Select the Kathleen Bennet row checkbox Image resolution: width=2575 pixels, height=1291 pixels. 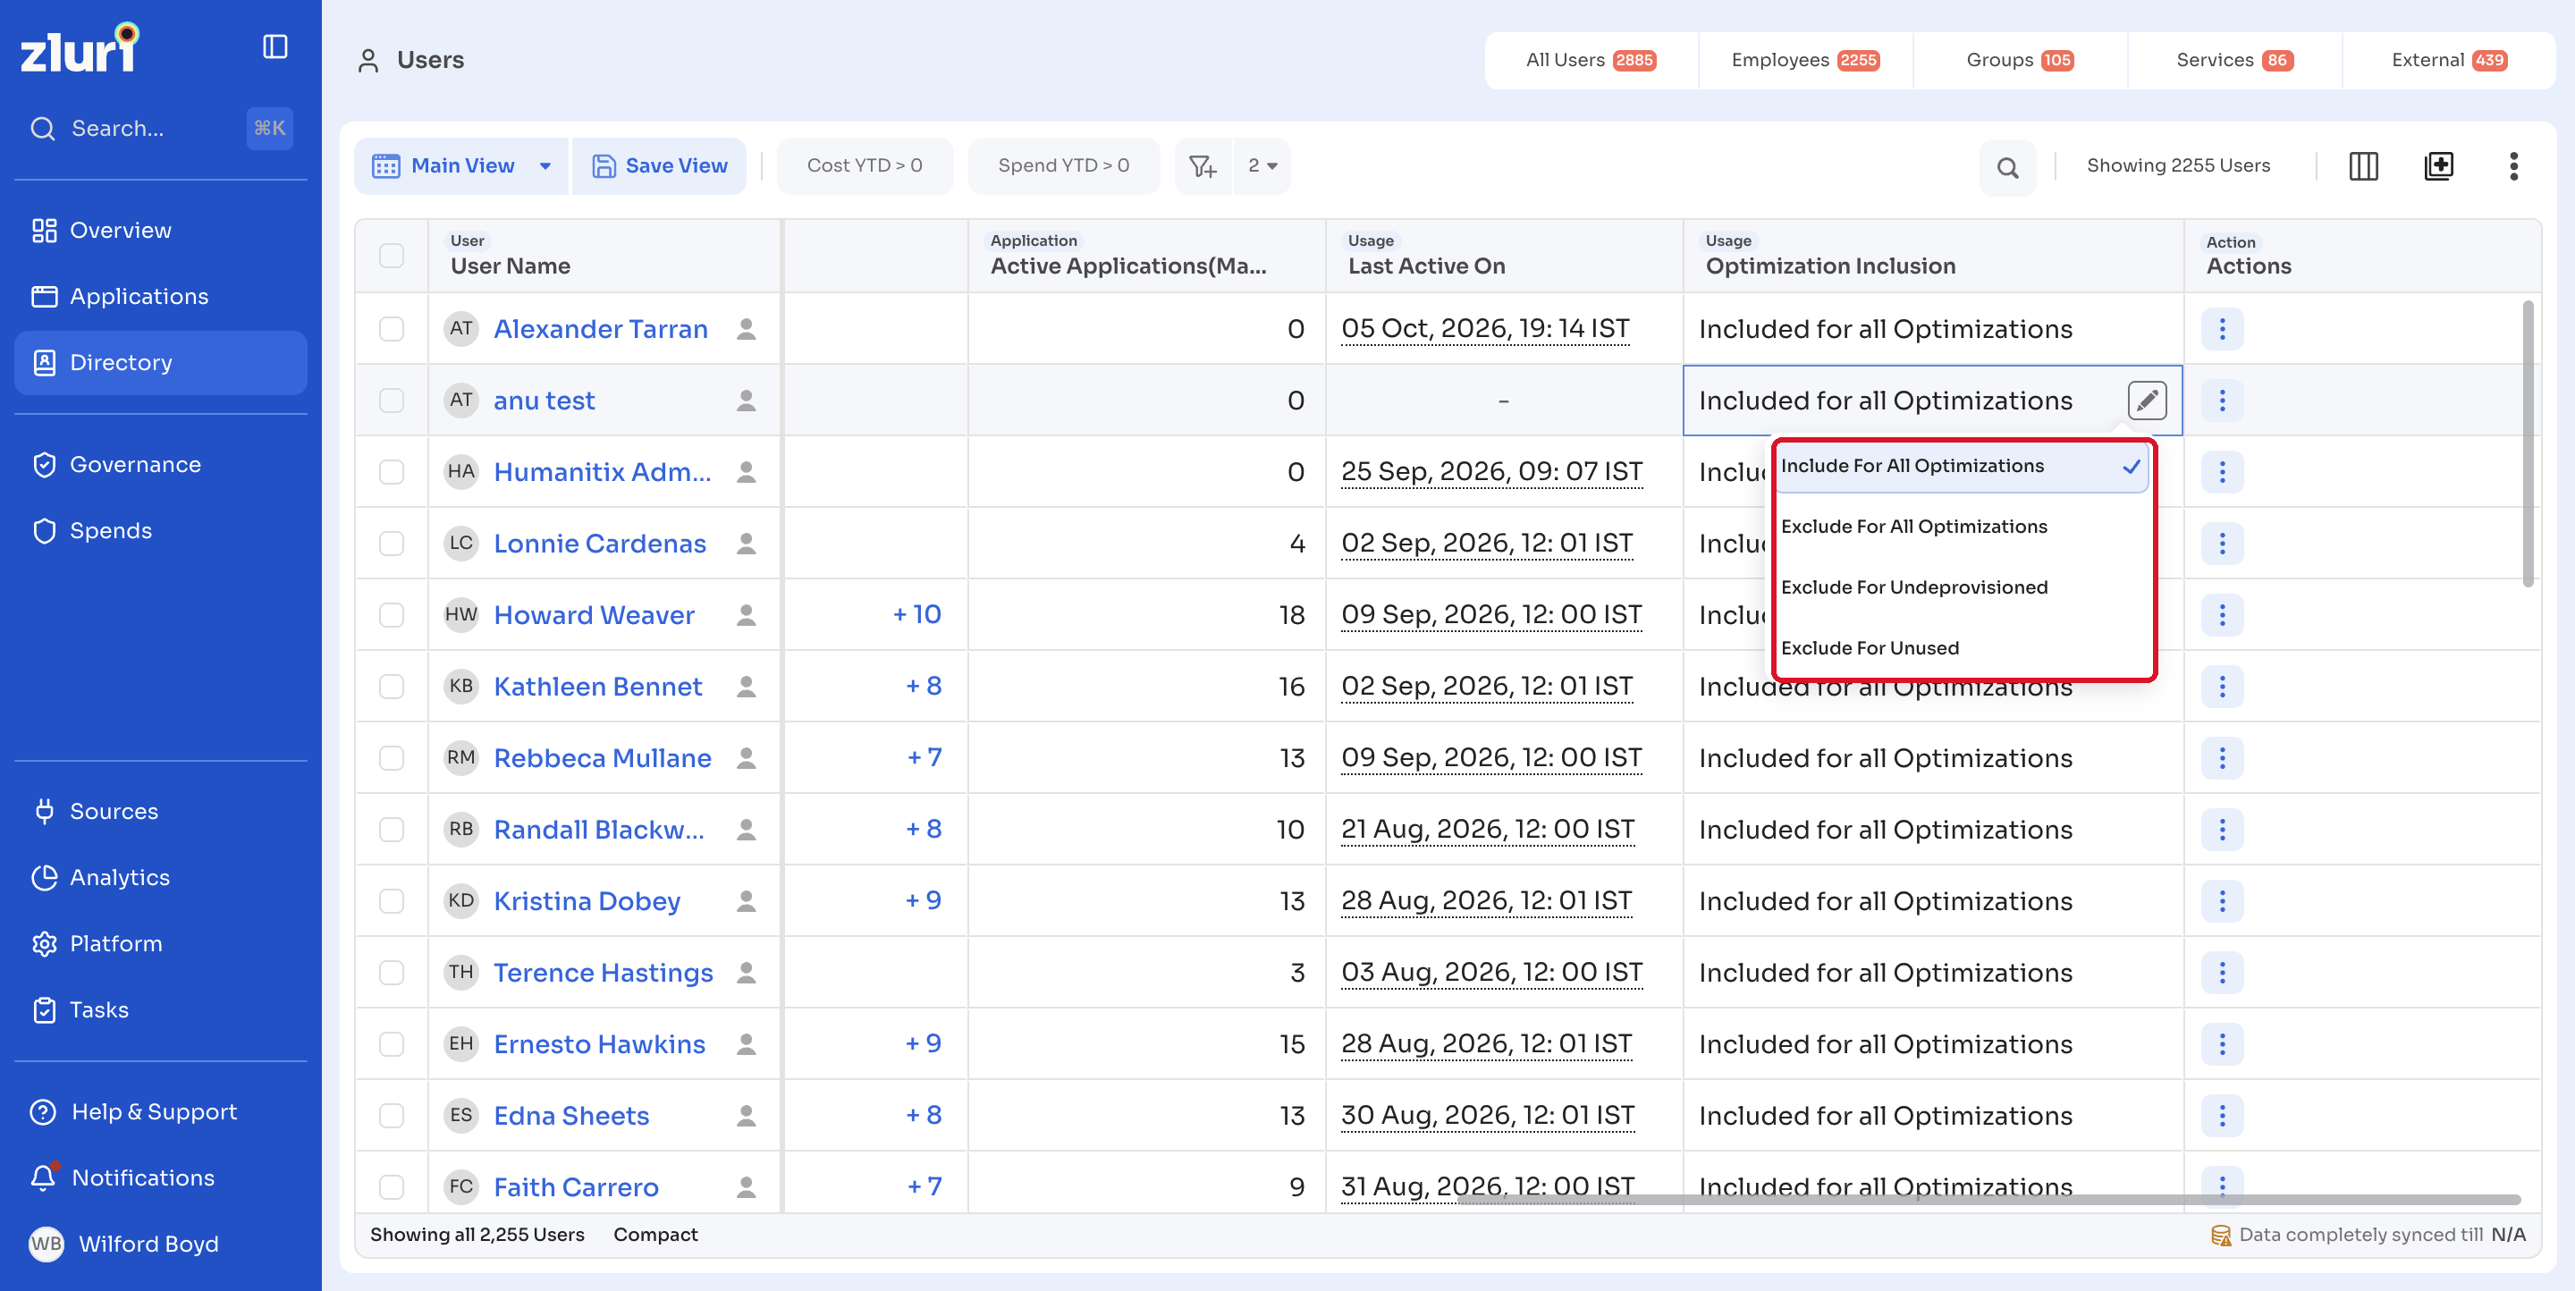tap(391, 687)
